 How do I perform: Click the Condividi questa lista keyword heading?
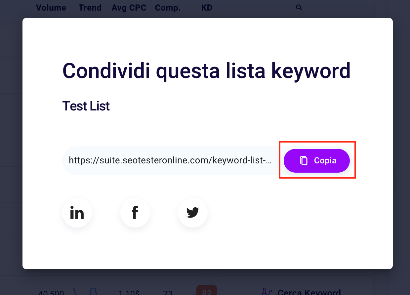206,70
